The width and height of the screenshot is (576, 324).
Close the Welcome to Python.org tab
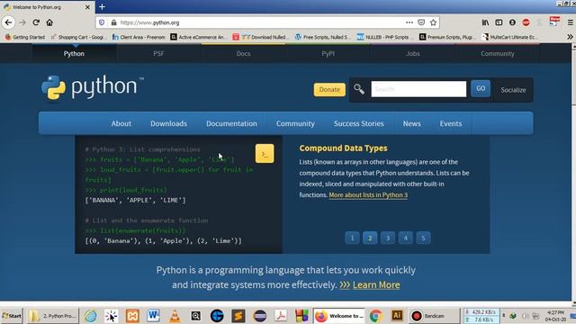87,7
